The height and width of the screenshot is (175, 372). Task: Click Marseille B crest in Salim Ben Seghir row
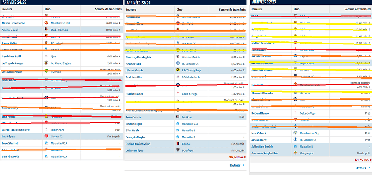point(295,147)
